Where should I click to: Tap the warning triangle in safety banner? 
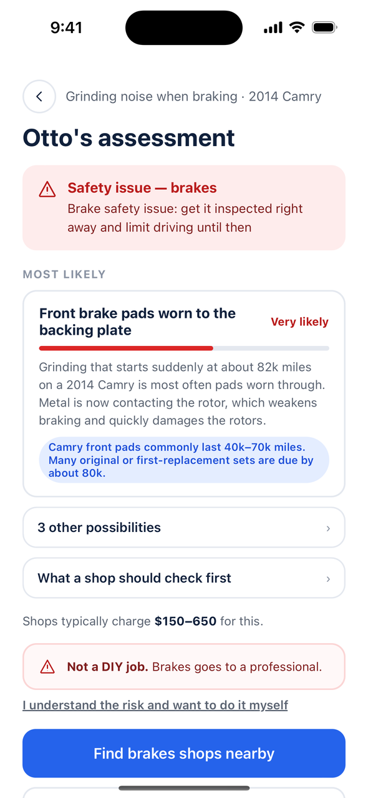(x=47, y=189)
